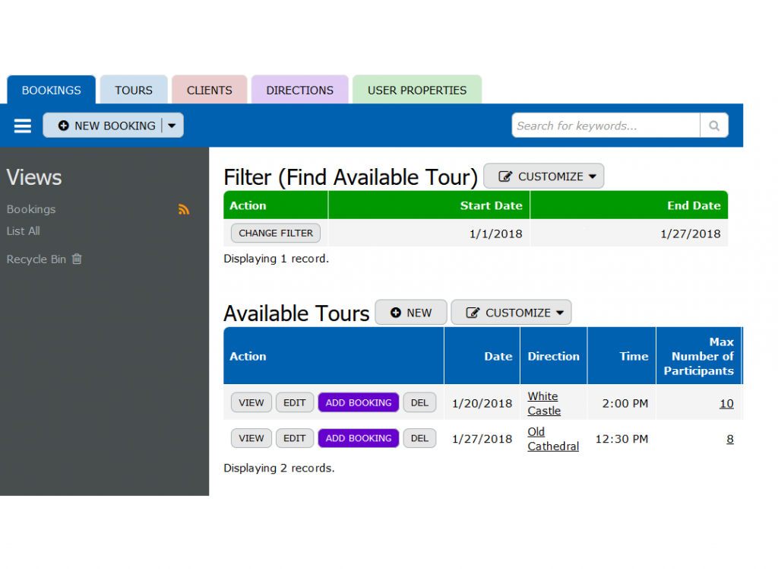Image resolution: width=778 pixels, height=569 pixels.
Task: Open Customize dropdown for Available Tours
Action: [x=511, y=313]
